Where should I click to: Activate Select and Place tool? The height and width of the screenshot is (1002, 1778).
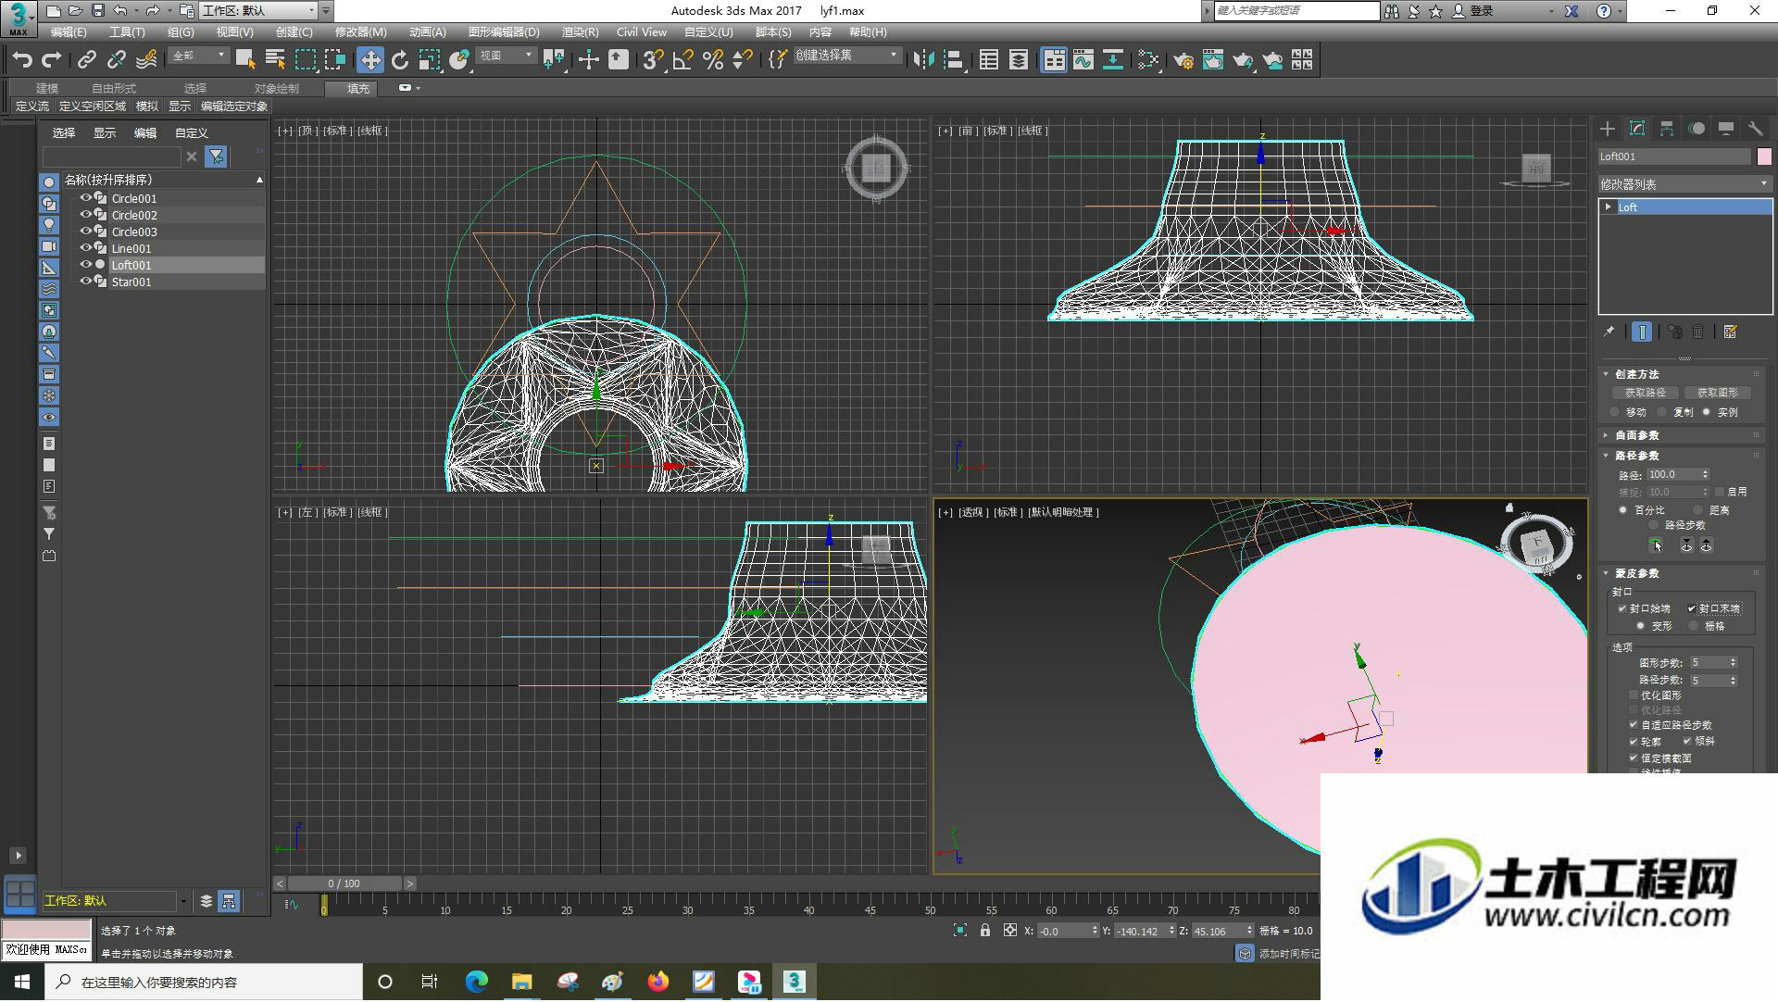pyautogui.click(x=458, y=60)
